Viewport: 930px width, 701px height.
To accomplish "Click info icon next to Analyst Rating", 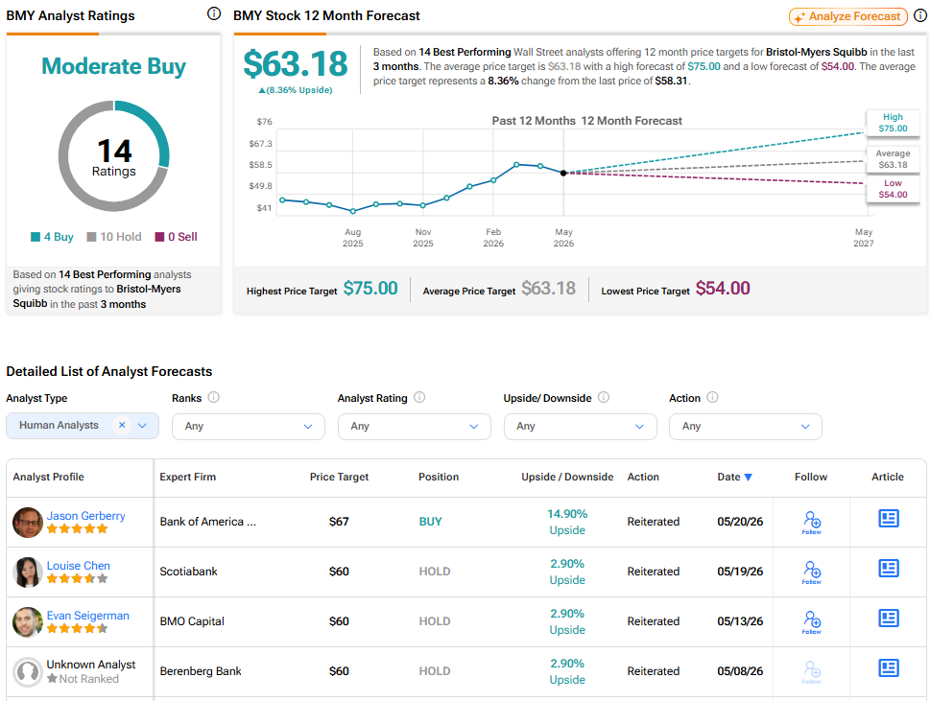I will pos(419,398).
